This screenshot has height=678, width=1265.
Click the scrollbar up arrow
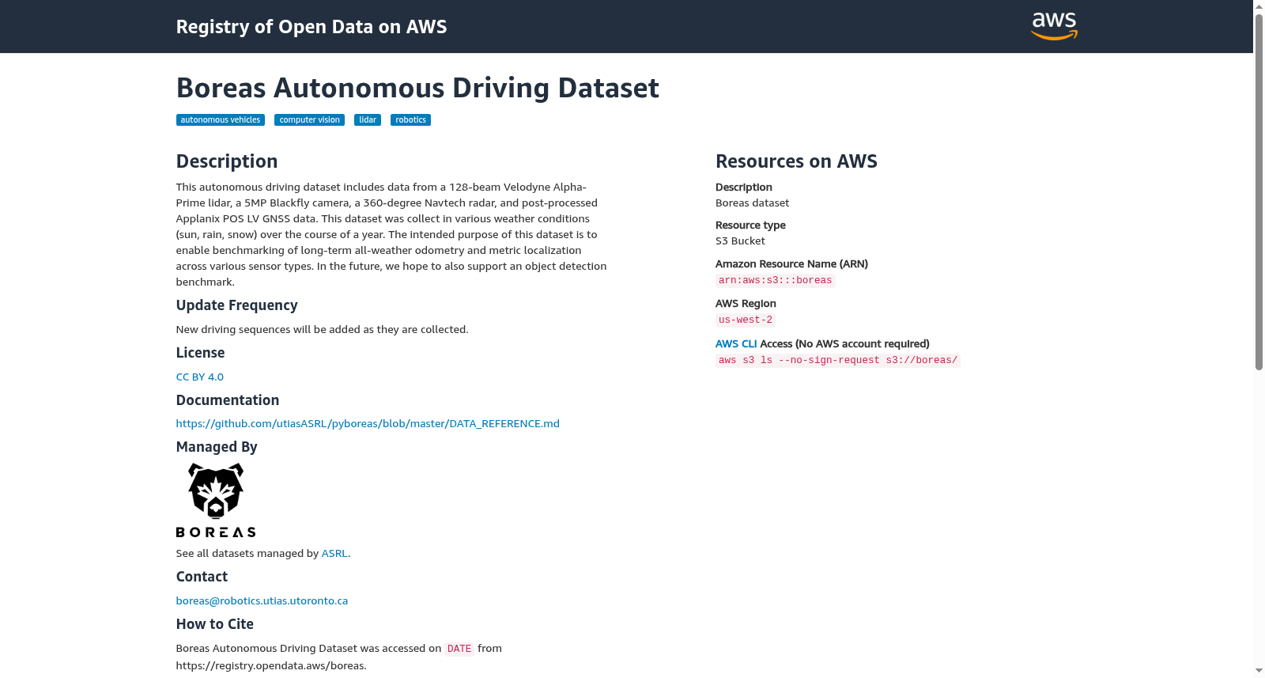(x=1259, y=6)
